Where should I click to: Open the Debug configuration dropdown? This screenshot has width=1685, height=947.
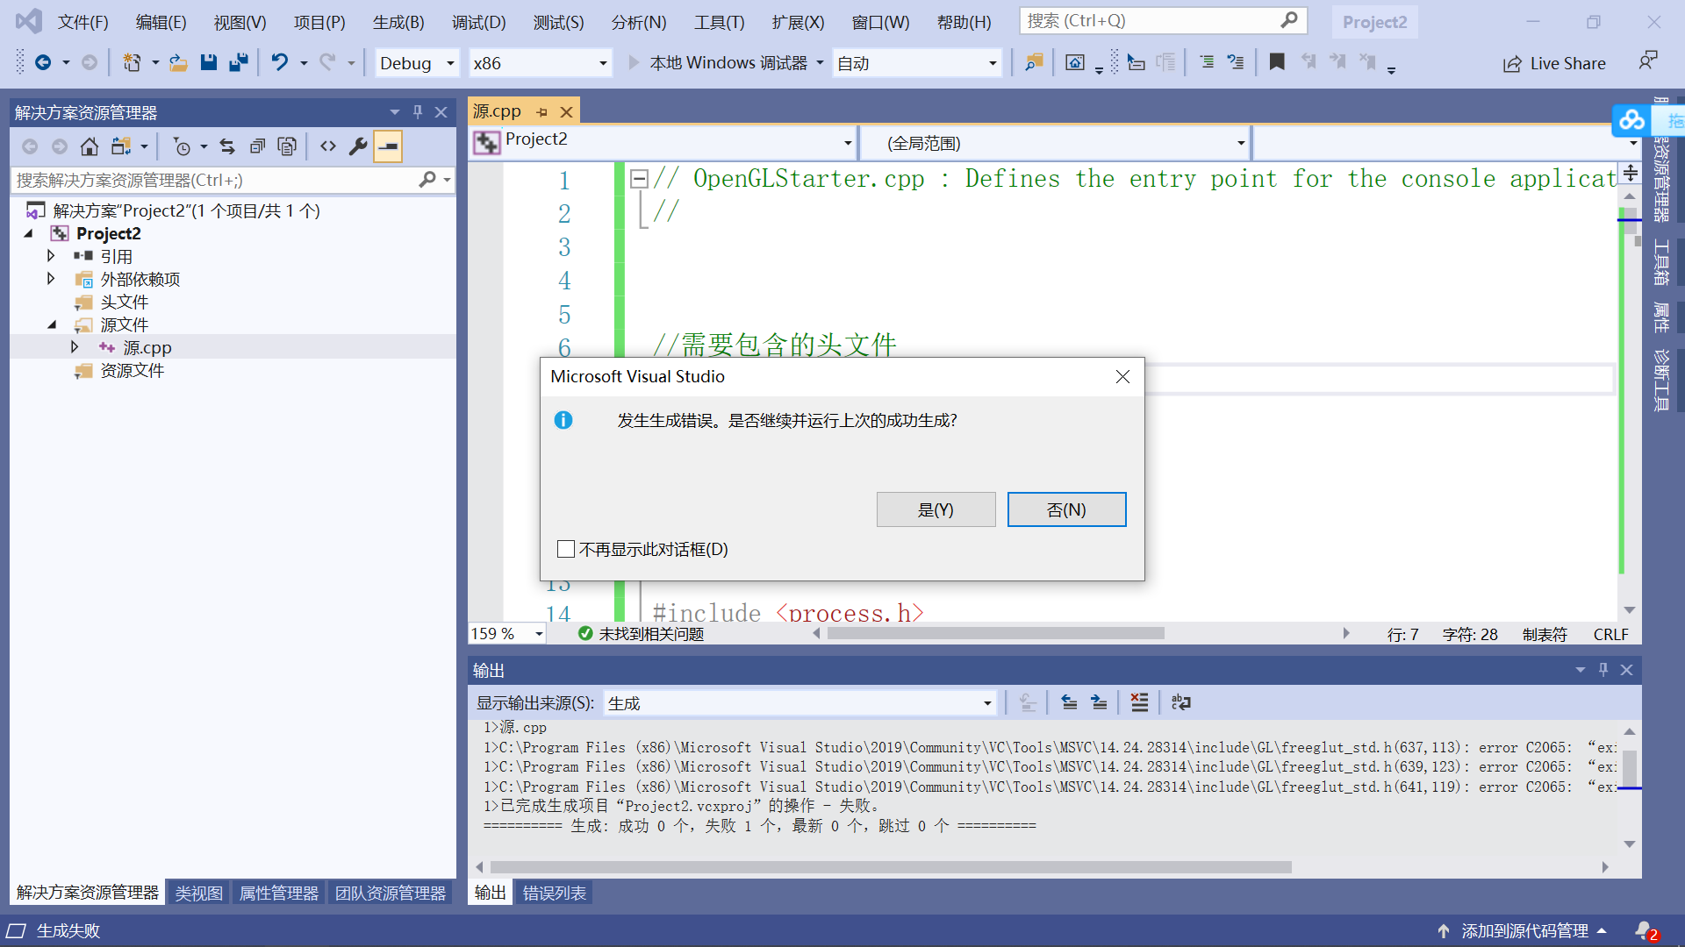tap(416, 62)
